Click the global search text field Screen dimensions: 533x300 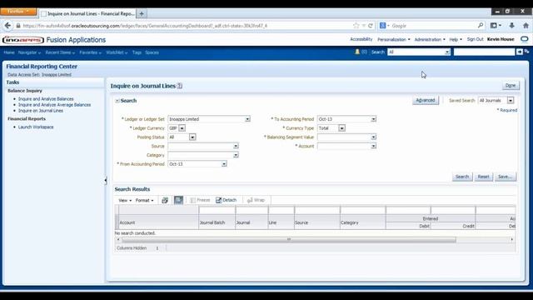click(x=484, y=52)
